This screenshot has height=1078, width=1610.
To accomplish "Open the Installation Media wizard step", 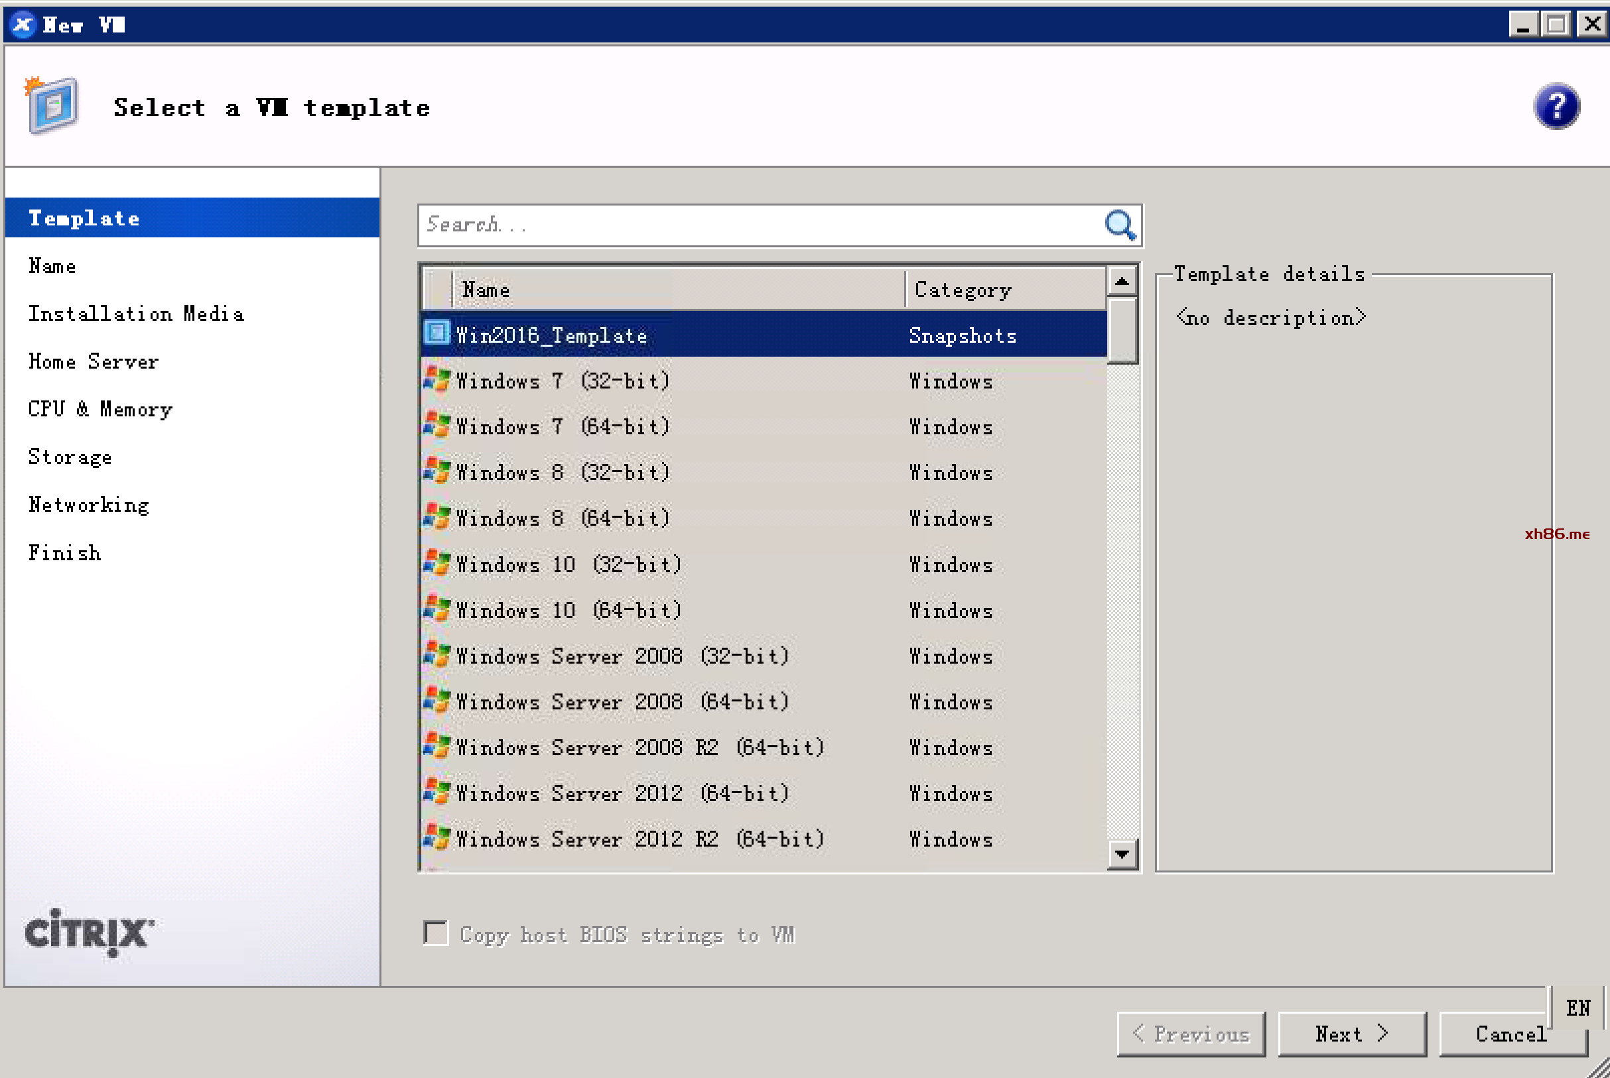I will coord(136,314).
